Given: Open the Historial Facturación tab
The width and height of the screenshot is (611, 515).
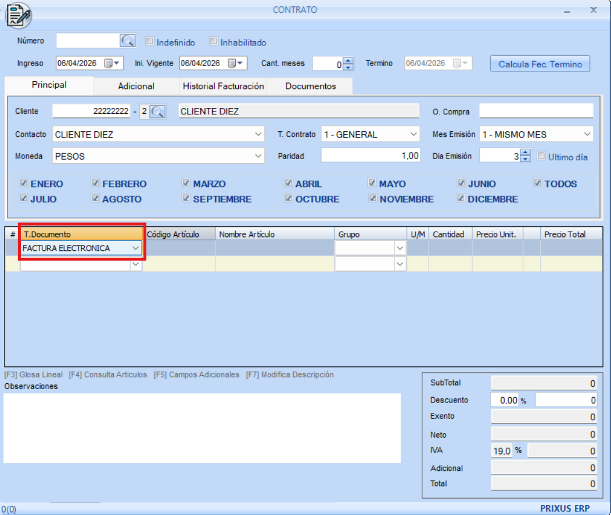Looking at the screenshot, I should (x=223, y=86).
